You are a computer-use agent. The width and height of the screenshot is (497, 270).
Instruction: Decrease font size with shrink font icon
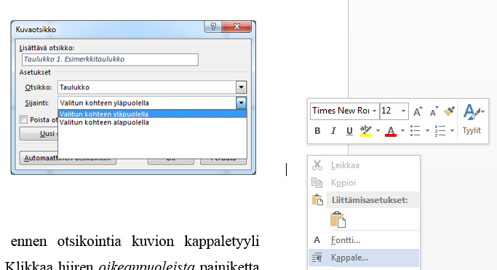point(434,111)
